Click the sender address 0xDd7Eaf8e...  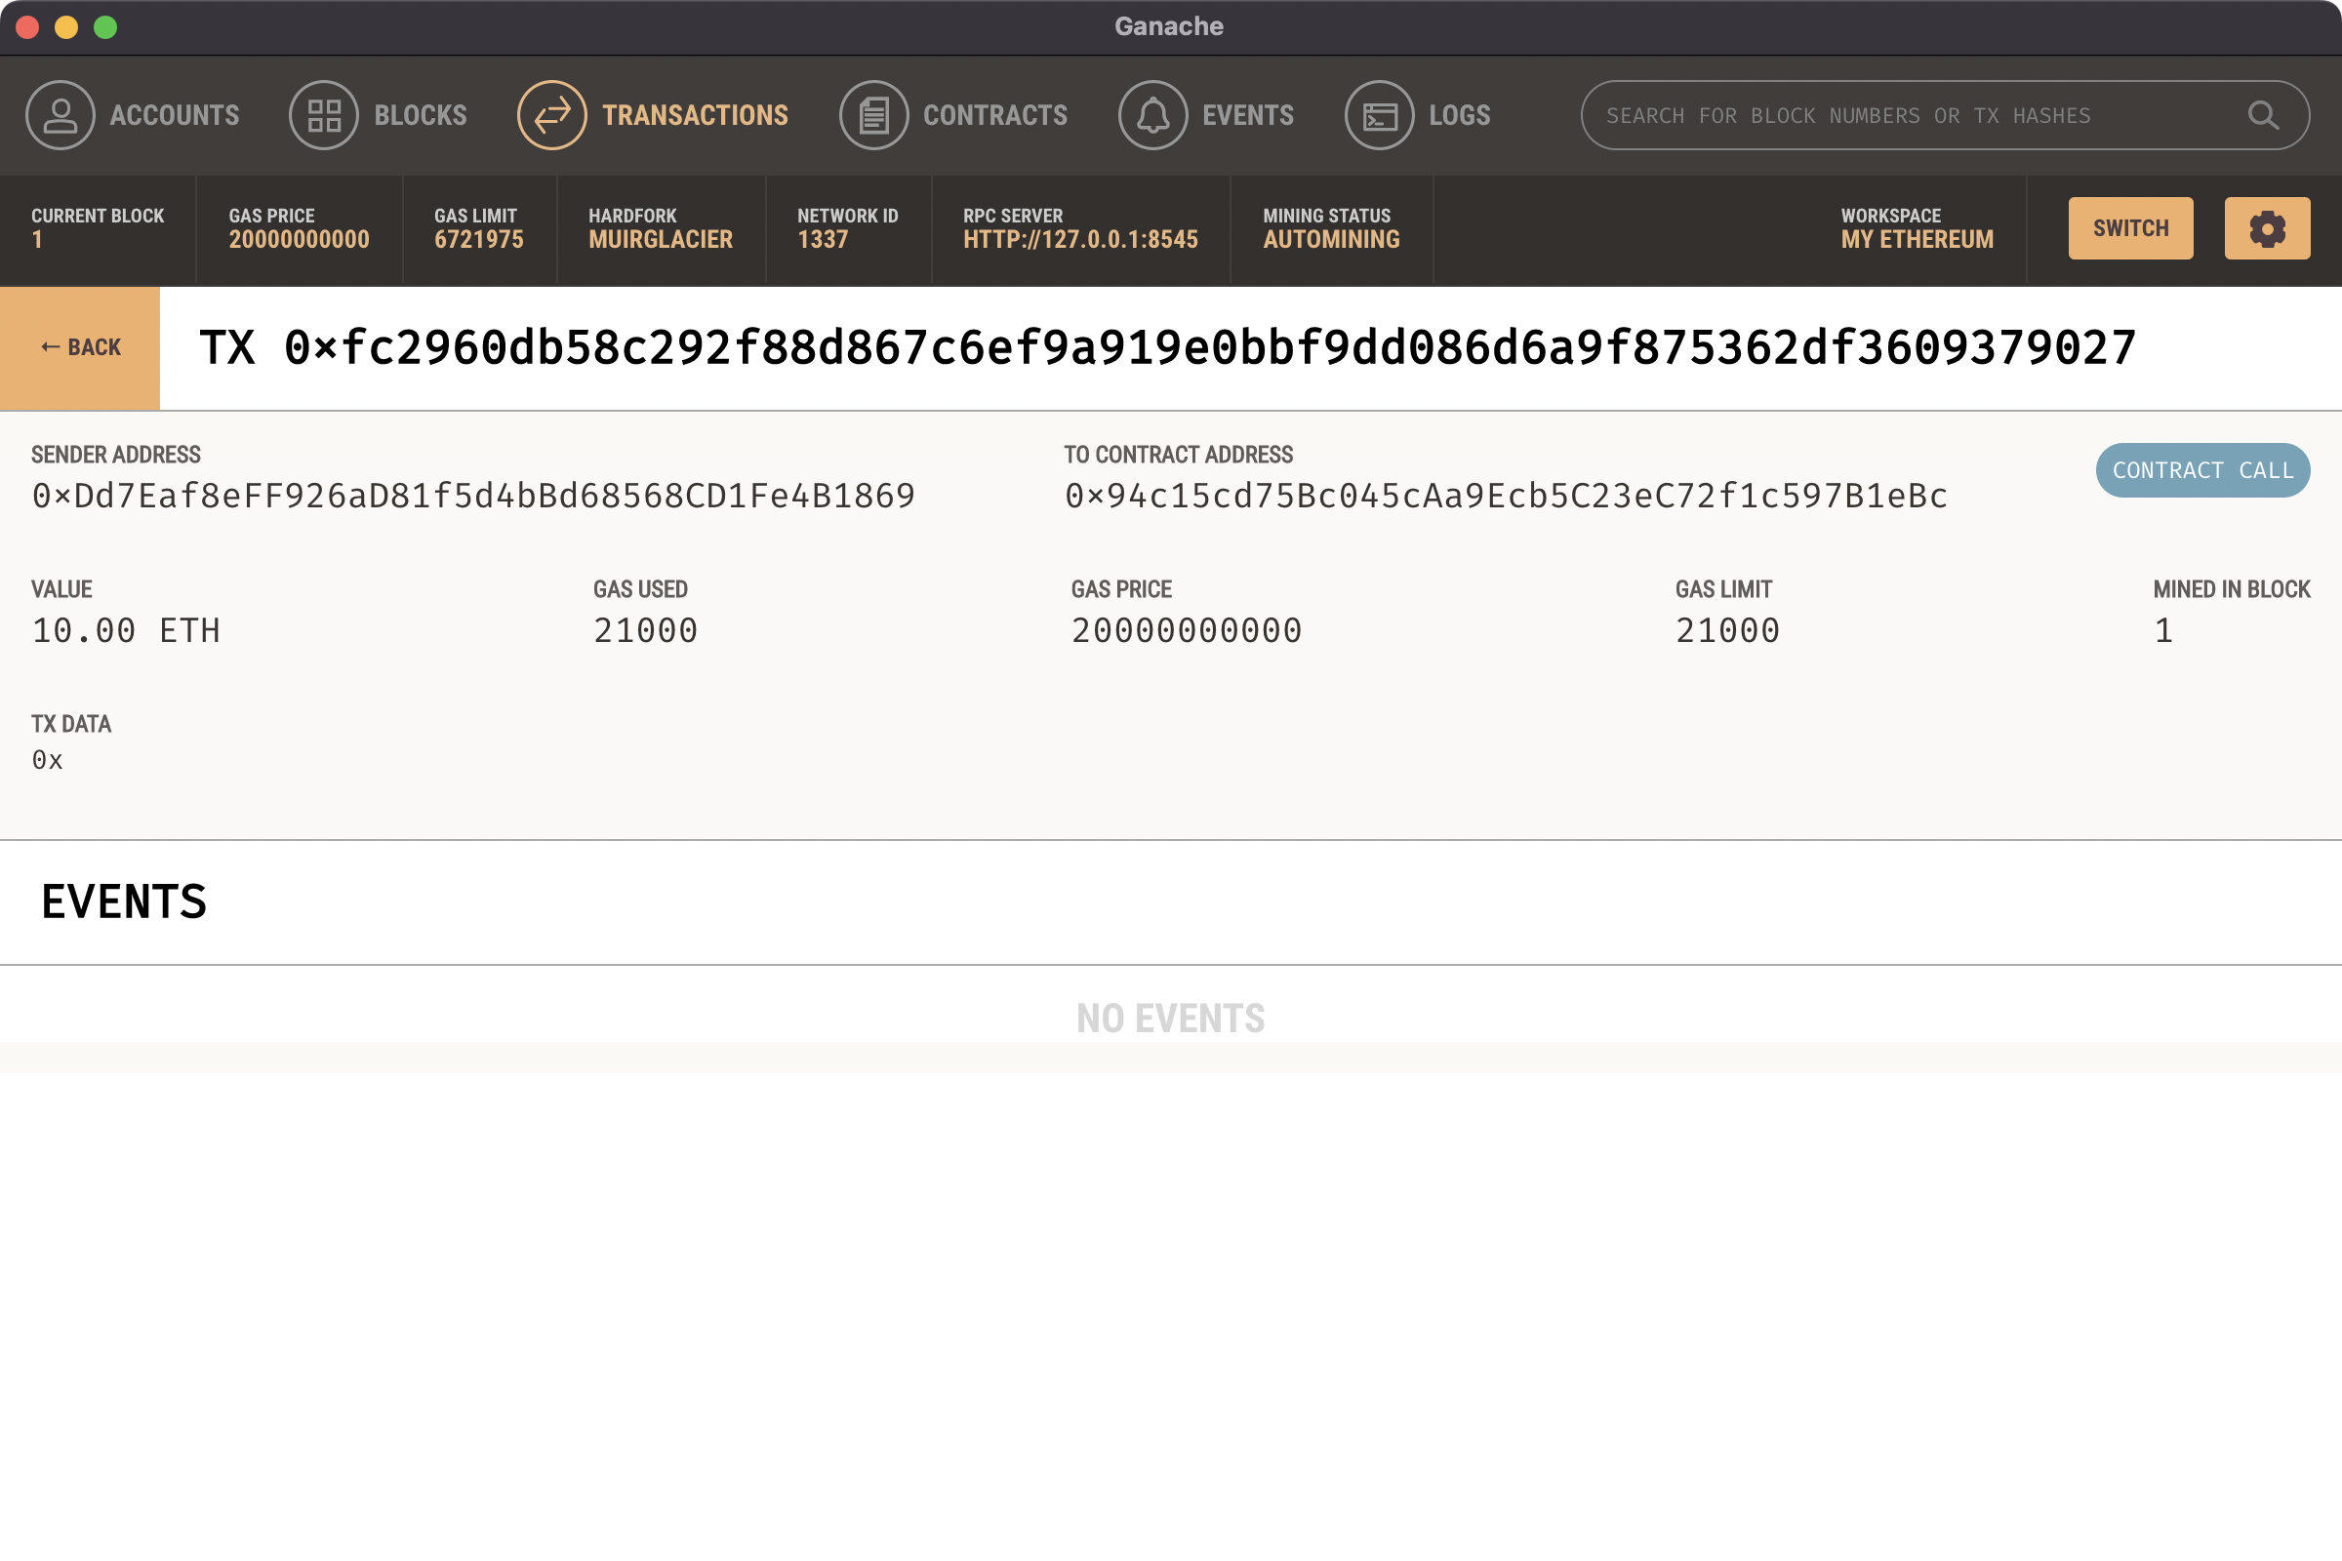coord(473,496)
